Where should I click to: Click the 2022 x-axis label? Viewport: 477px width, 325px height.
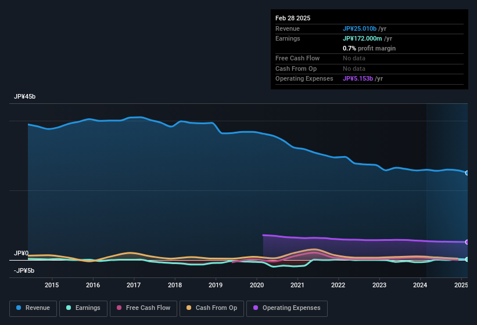pos(338,285)
